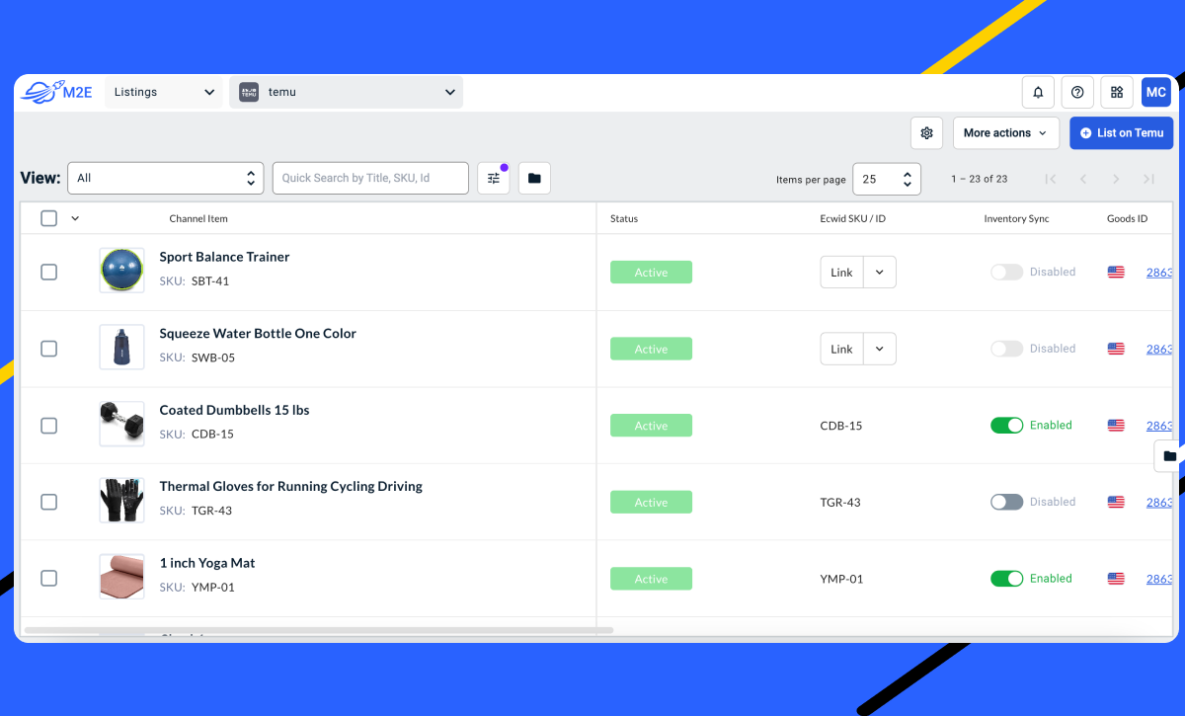Expand the temu channel selector
Image resolution: width=1185 pixels, height=716 pixels.
pos(347,92)
